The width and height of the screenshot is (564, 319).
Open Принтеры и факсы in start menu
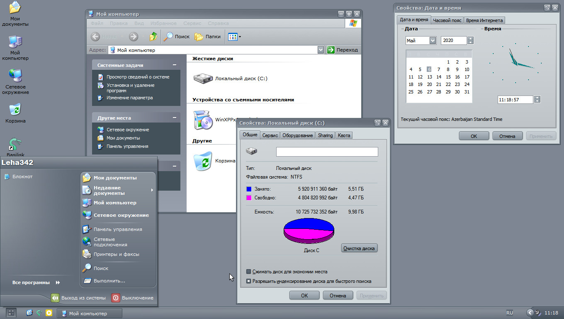(x=118, y=254)
